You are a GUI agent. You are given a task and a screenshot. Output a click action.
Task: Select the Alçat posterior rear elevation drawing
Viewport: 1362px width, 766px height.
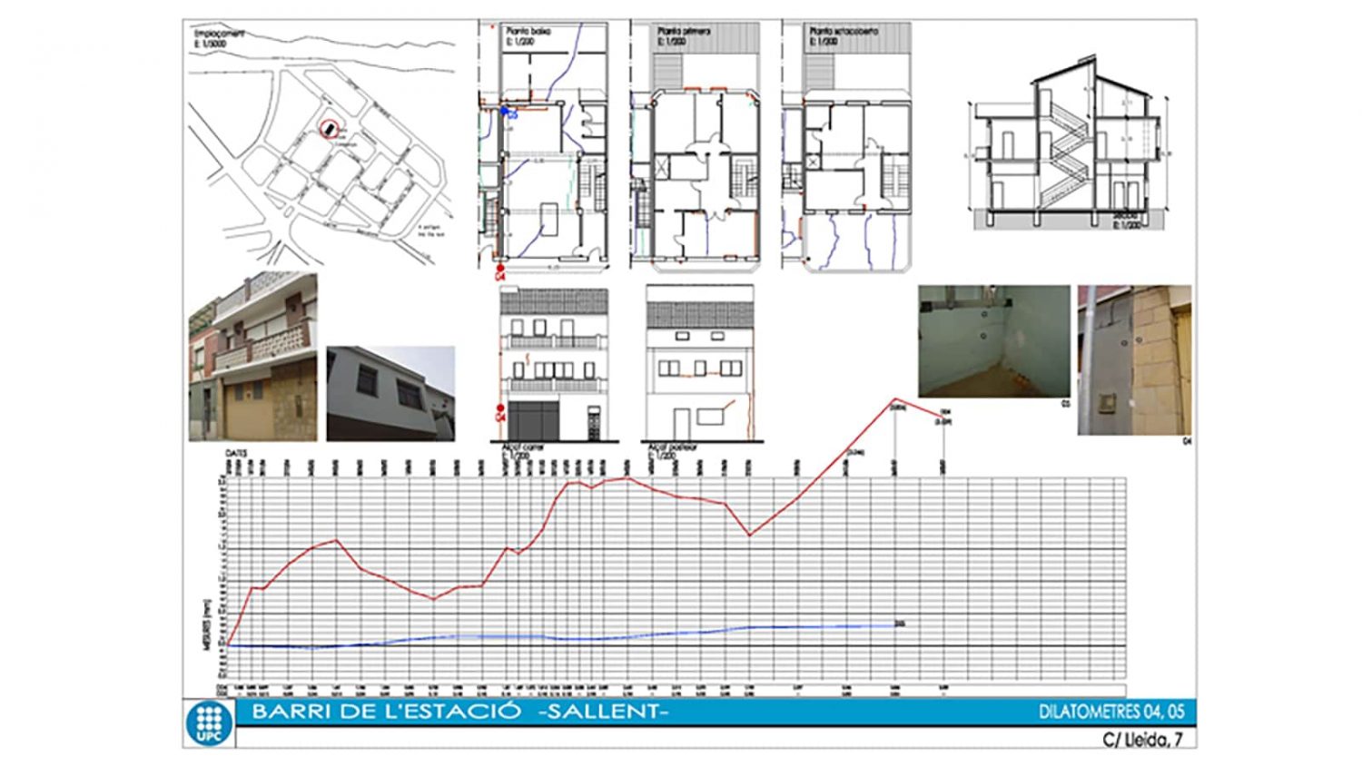coord(699,363)
